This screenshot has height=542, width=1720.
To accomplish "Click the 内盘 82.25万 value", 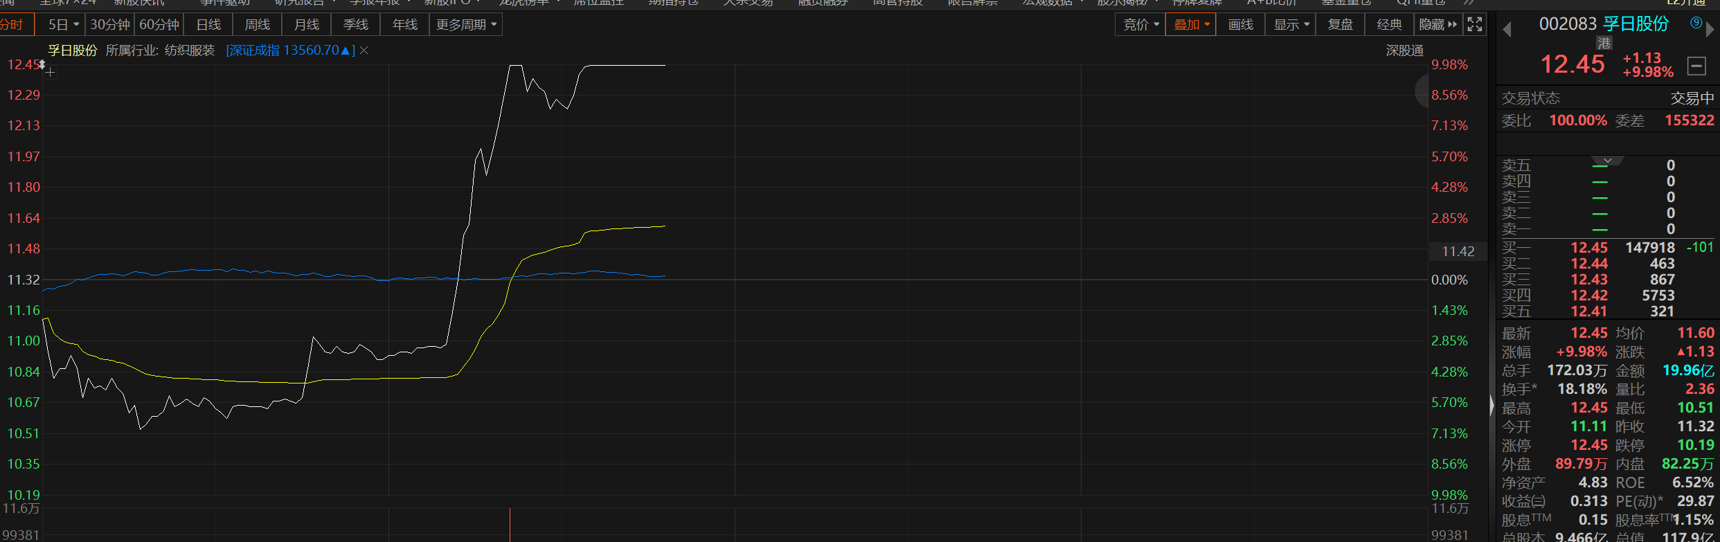I will coord(1688,464).
